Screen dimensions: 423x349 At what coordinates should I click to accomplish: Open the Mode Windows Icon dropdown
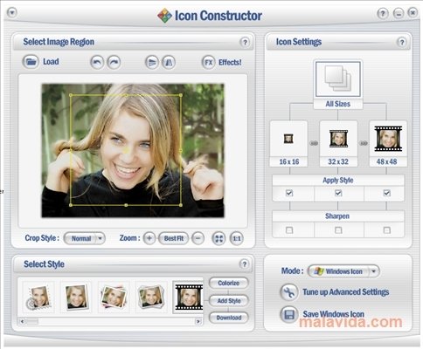click(343, 271)
